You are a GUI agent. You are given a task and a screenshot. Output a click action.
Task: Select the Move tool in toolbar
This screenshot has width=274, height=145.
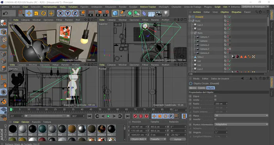(29, 13)
